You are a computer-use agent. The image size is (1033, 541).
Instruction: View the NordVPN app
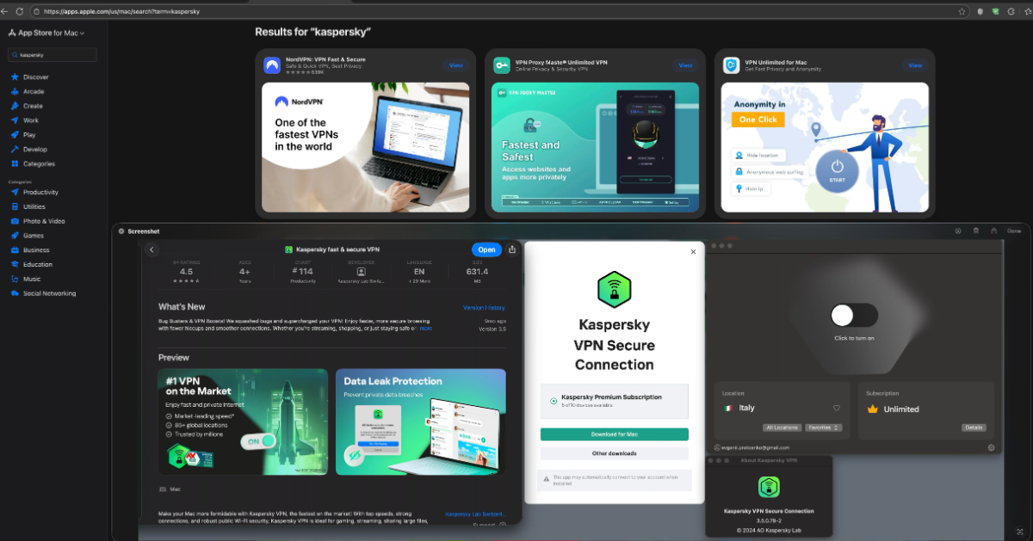[x=455, y=65]
